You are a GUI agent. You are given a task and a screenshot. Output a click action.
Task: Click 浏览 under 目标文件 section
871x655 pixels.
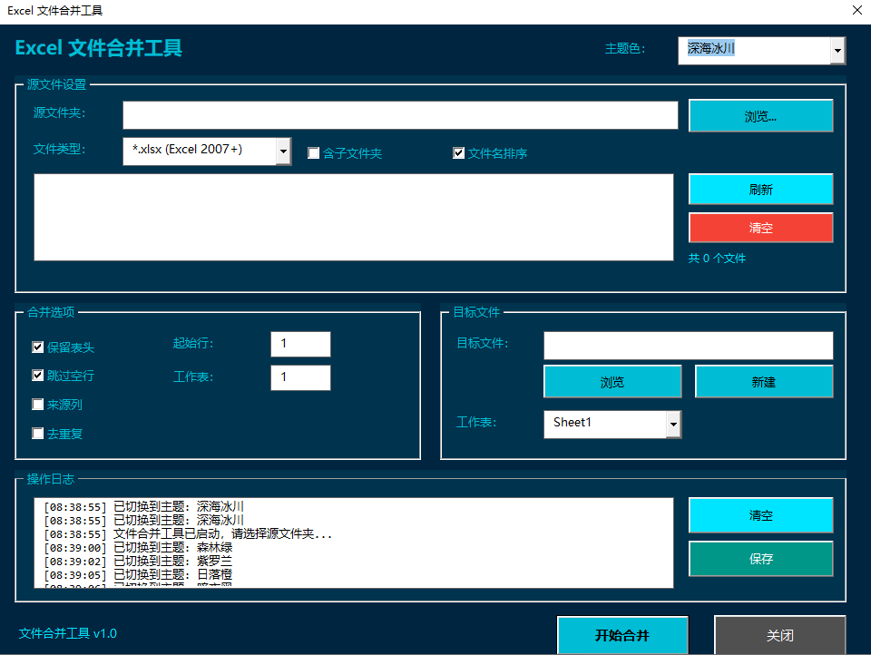point(612,381)
